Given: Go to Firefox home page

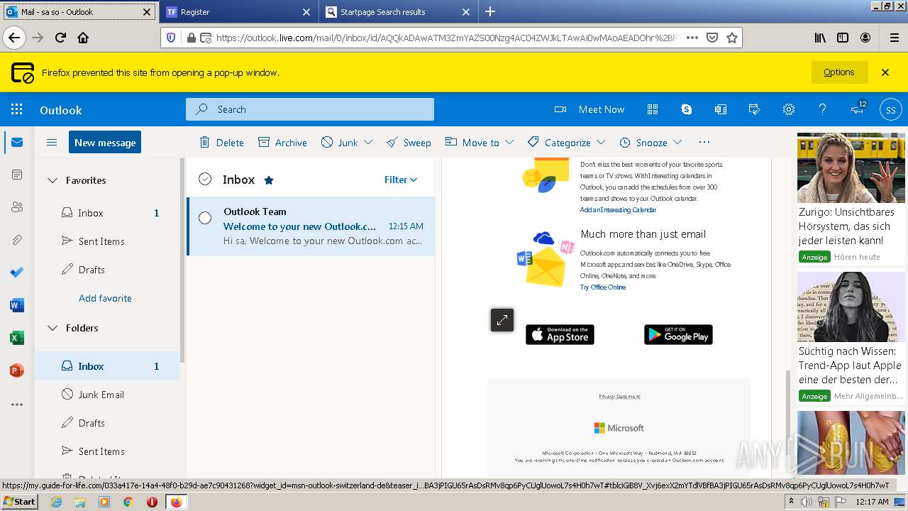Looking at the screenshot, I should (x=83, y=38).
